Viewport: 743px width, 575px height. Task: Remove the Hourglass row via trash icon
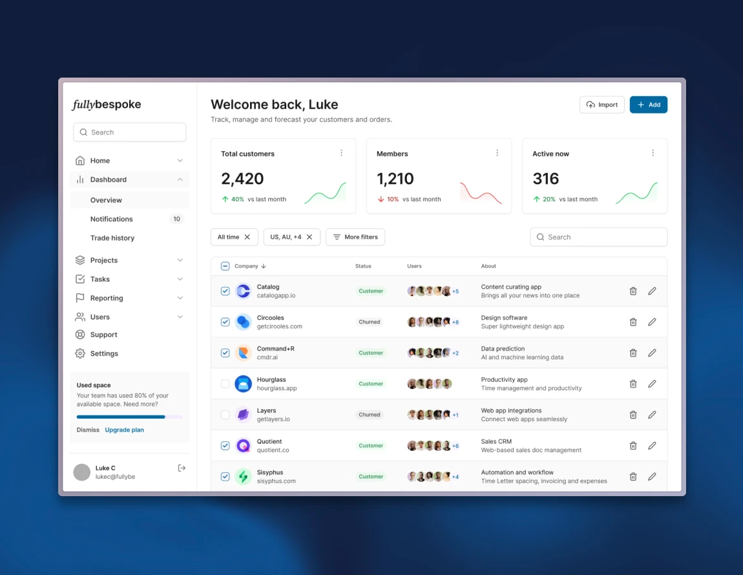coord(633,384)
